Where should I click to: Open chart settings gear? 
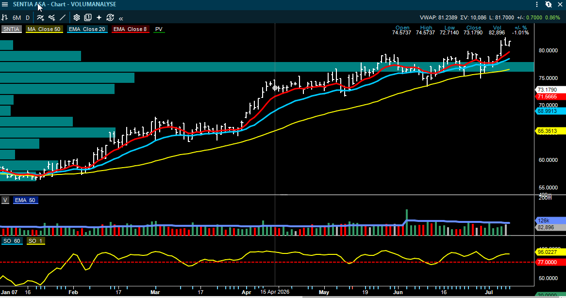(77, 17)
